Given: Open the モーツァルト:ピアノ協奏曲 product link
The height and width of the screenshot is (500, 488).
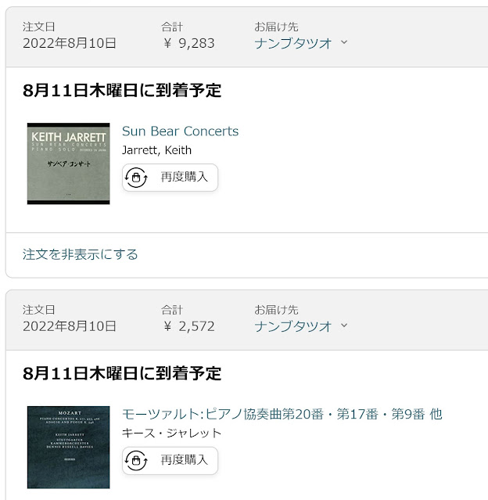Looking at the screenshot, I should click(x=282, y=414).
